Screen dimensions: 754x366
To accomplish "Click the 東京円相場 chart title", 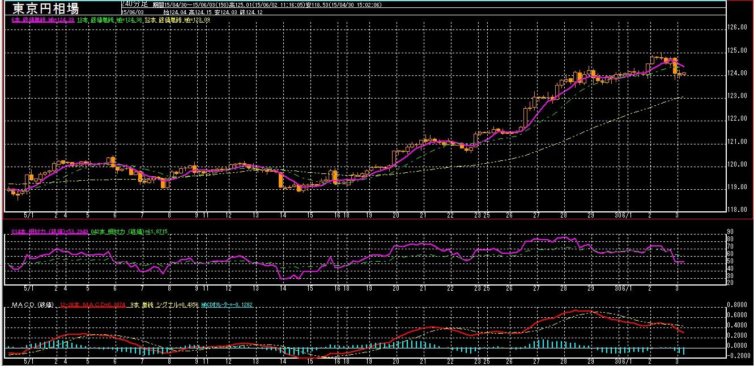I will [x=46, y=9].
